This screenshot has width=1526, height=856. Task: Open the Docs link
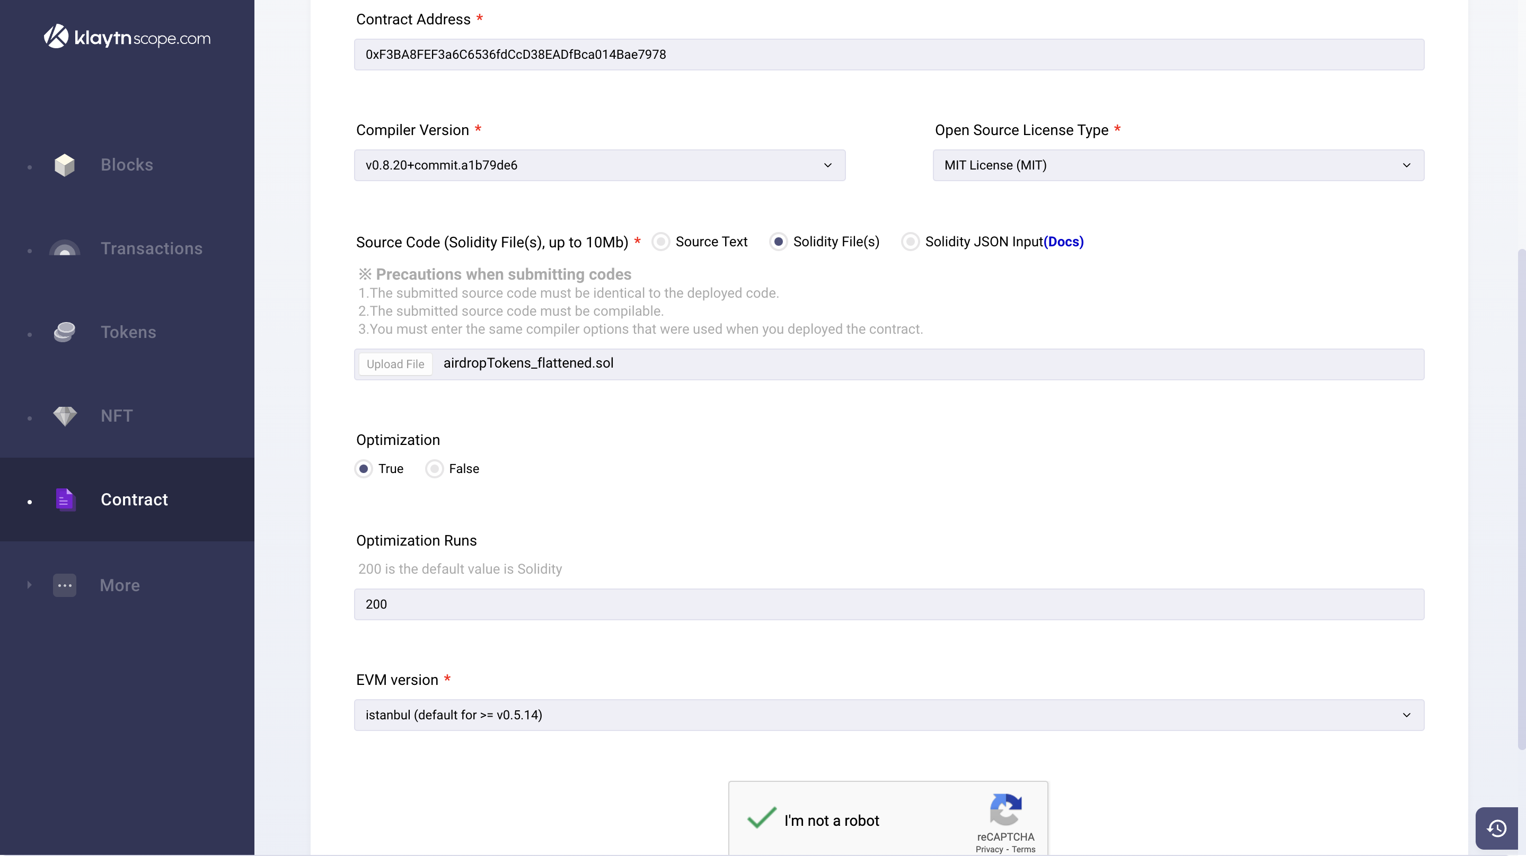click(1063, 242)
